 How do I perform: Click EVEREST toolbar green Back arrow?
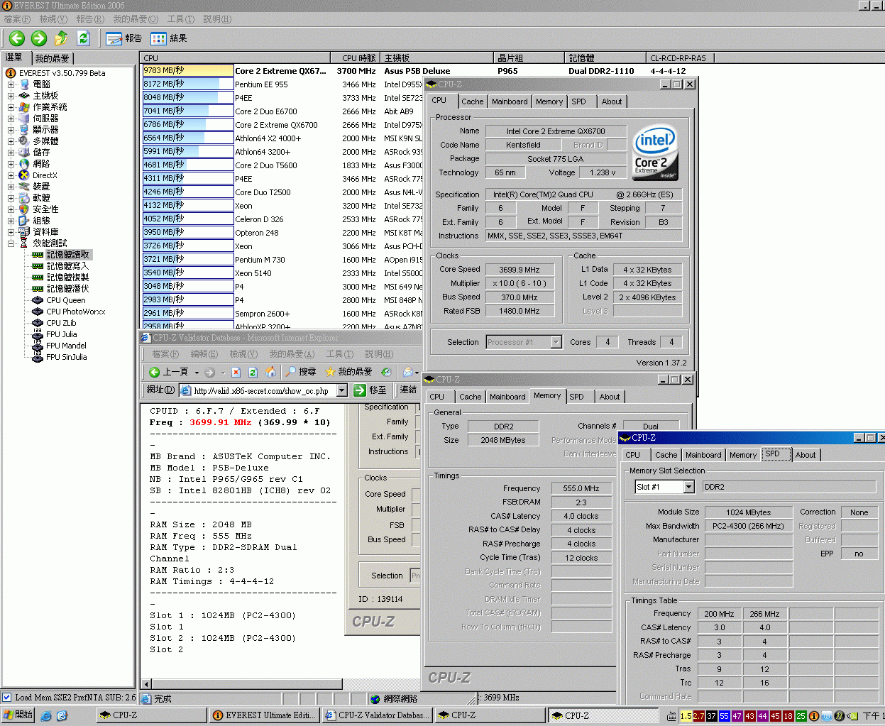coord(18,38)
